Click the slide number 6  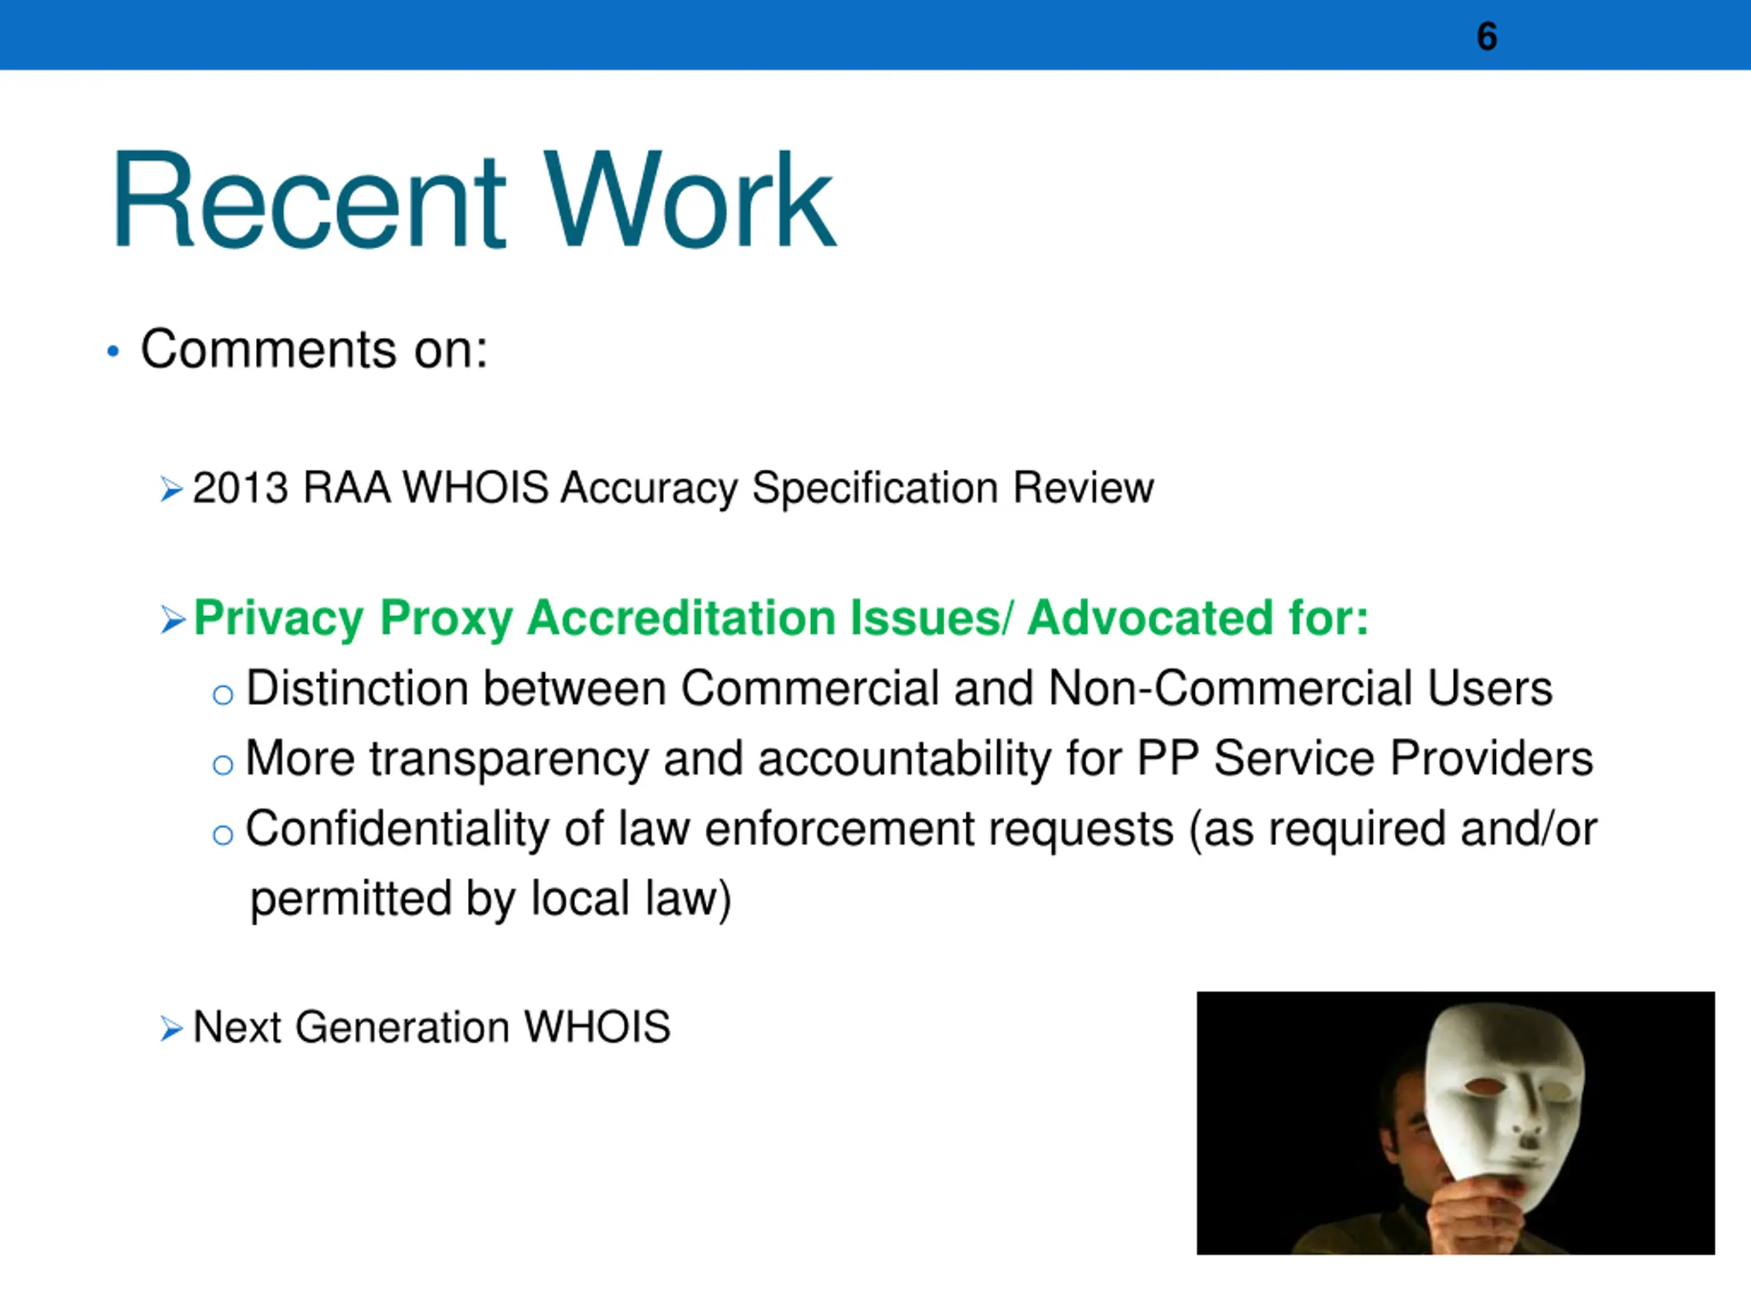[1486, 36]
